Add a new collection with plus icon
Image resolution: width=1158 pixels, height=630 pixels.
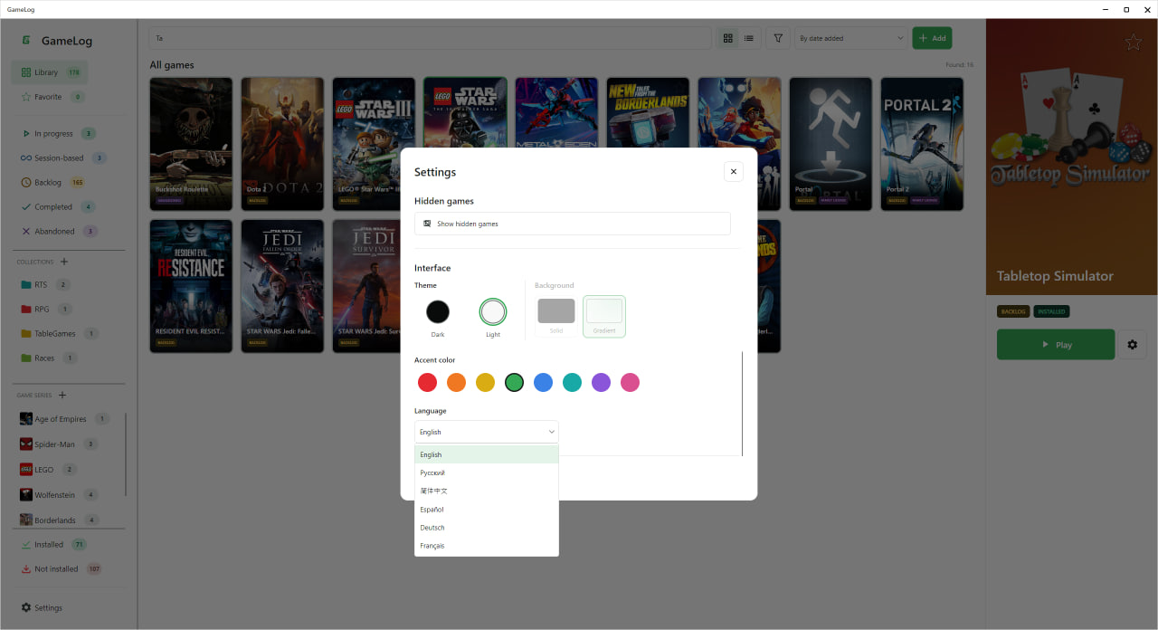64,262
